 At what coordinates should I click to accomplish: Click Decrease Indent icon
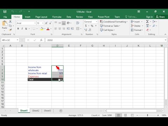click(x=68, y=29)
